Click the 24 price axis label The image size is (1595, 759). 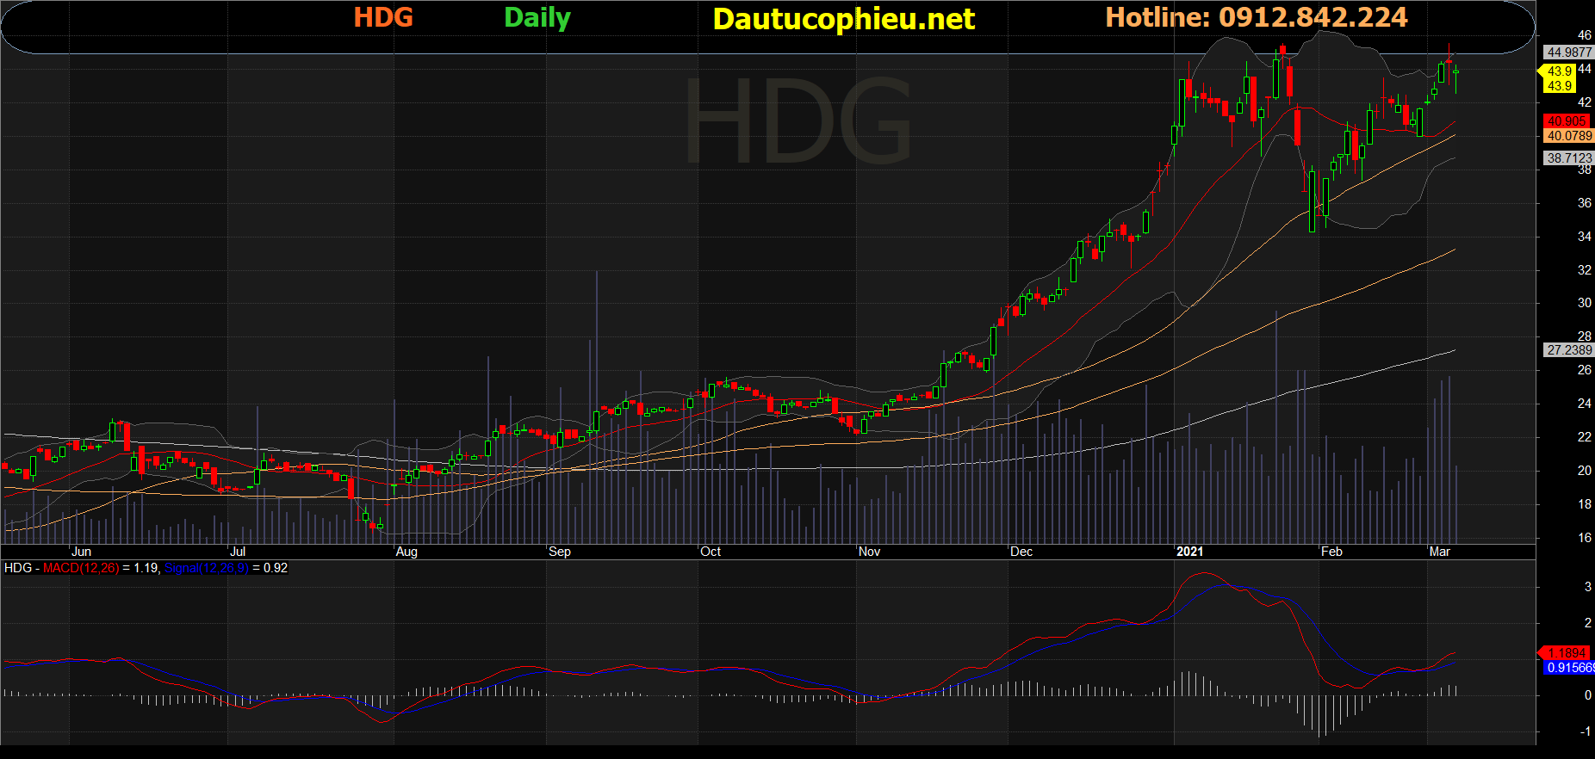[x=1585, y=404]
